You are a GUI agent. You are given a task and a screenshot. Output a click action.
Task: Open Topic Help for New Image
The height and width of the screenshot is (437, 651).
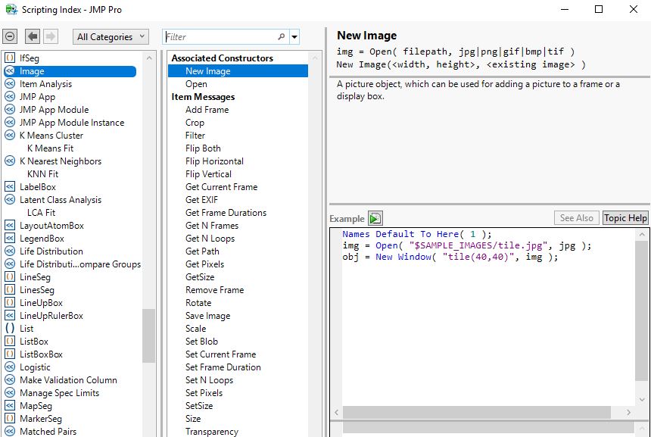pos(625,217)
